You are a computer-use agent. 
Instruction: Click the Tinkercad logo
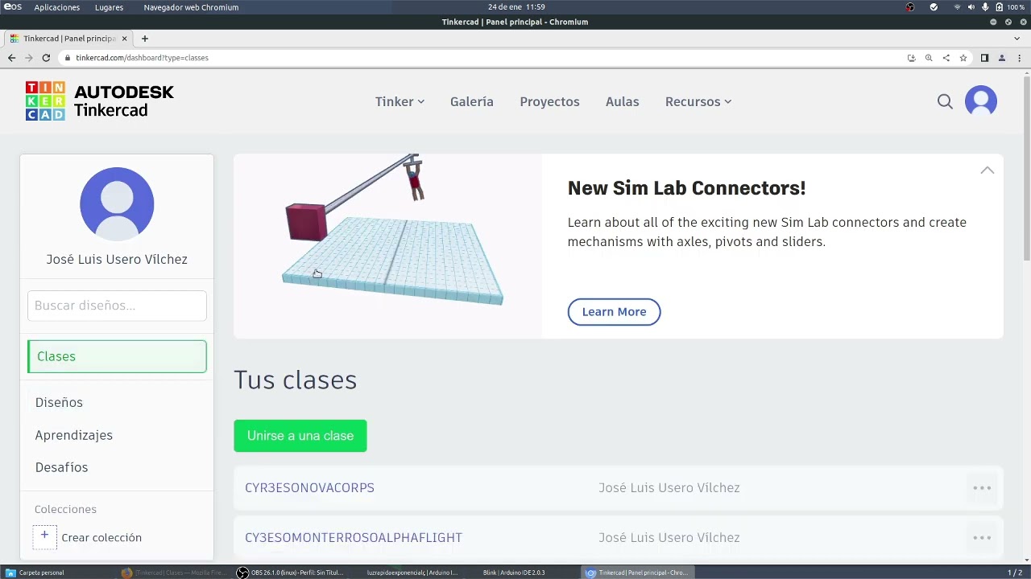pos(99,101)
